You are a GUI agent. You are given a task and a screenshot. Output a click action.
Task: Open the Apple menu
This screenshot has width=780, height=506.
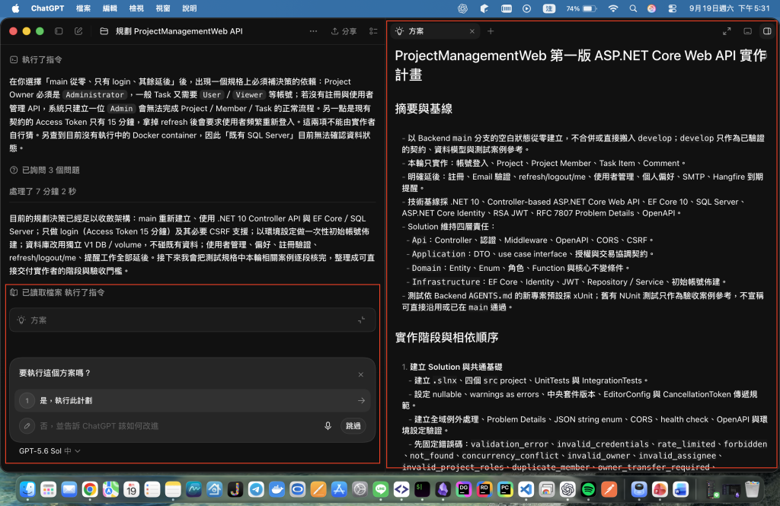pos(15,8)
